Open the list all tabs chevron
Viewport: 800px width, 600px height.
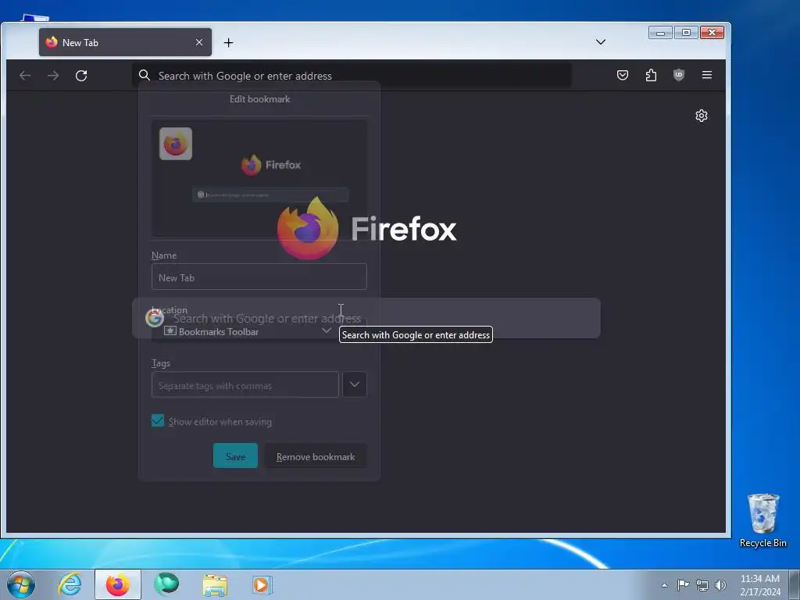(601, 42)
